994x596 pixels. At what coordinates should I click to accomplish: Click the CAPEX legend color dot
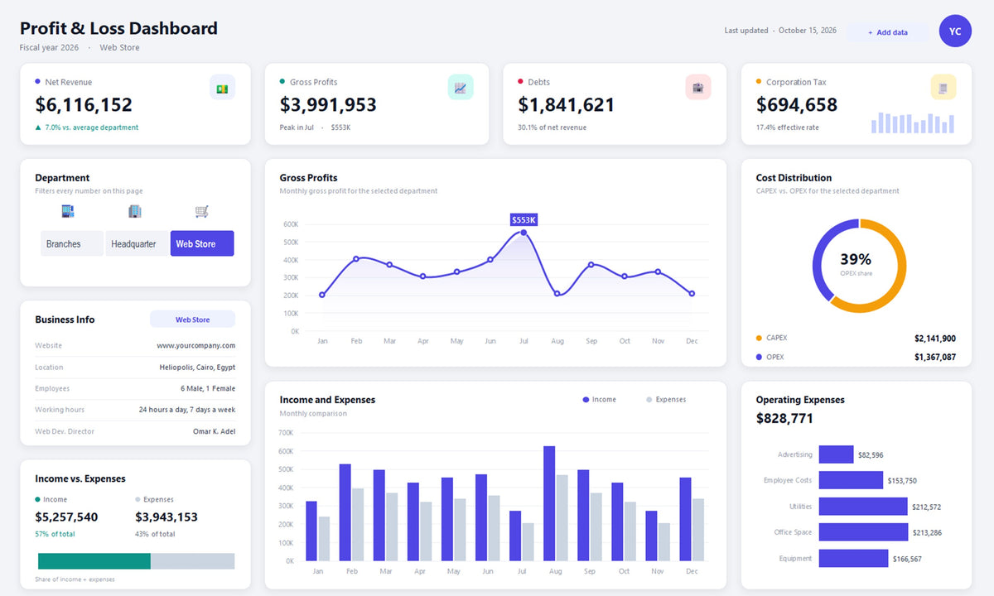click(759, 338)
